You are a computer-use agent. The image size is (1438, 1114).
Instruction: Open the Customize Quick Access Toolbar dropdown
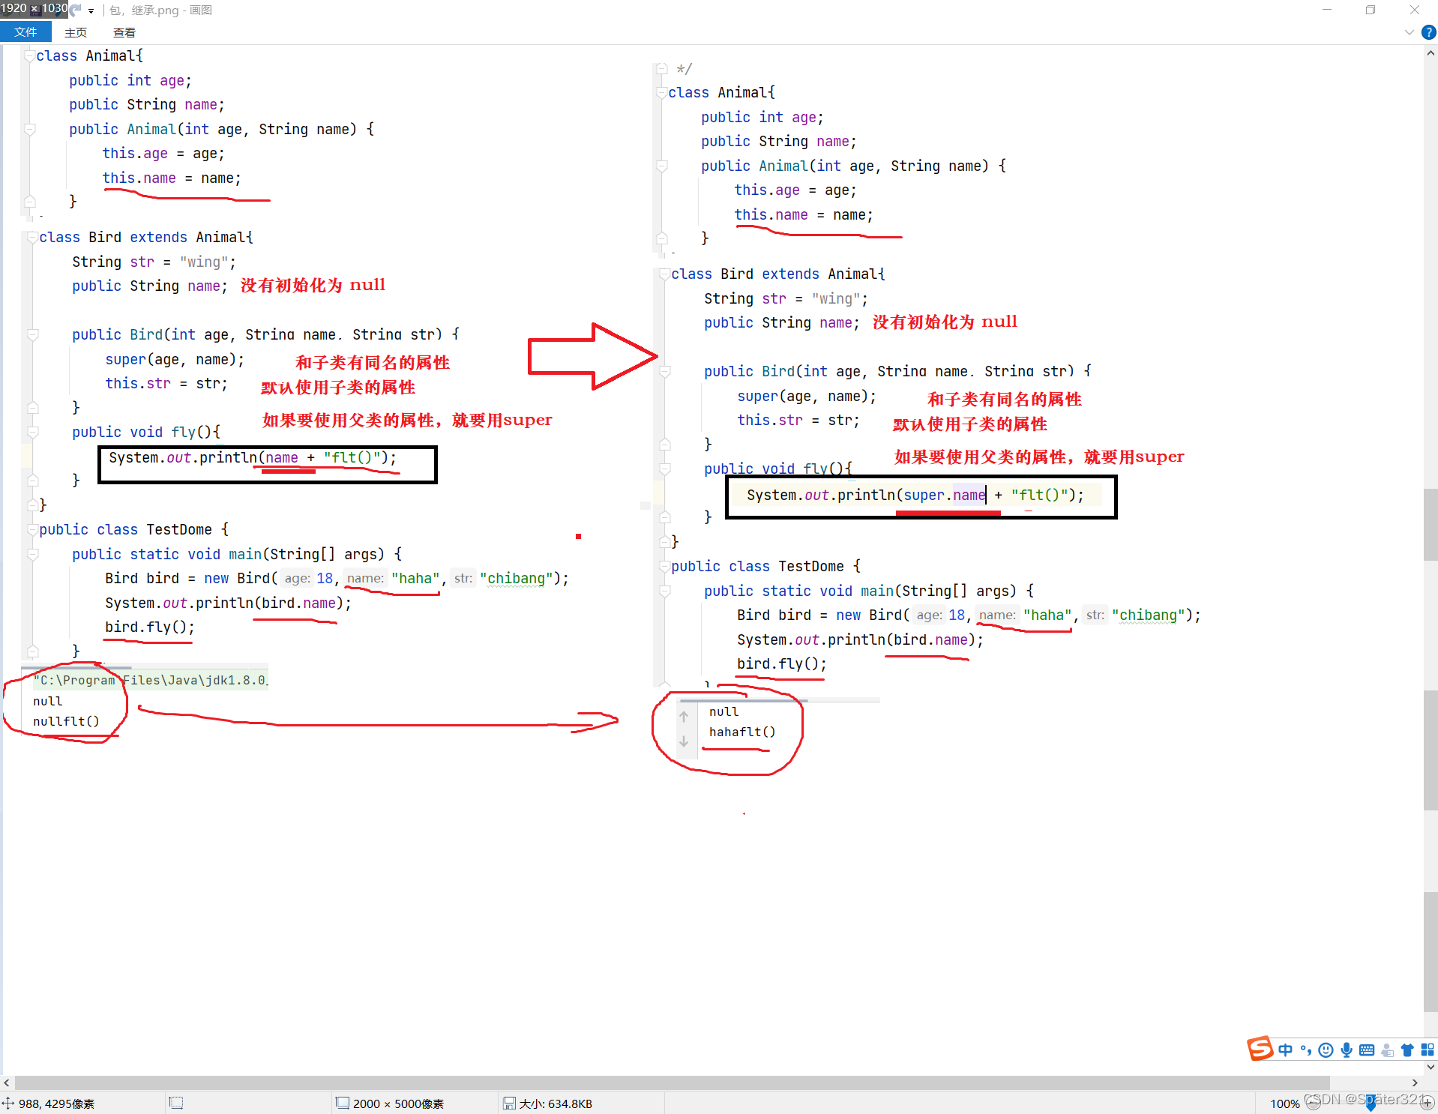click(91, 10)
